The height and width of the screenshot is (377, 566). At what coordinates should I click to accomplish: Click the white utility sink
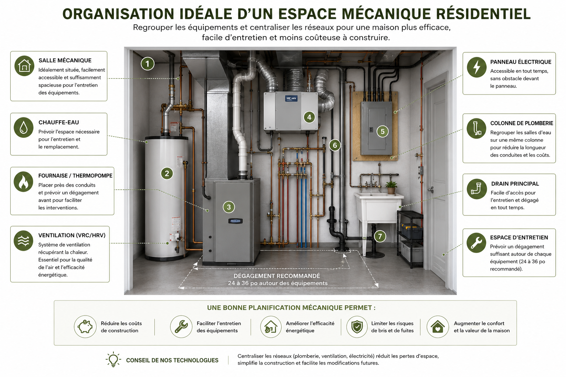(378, 207)
